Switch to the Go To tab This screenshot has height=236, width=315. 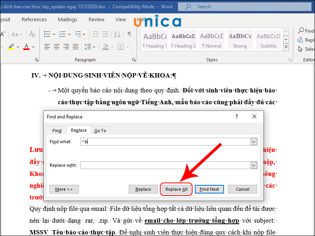click(x=100, y=130)
